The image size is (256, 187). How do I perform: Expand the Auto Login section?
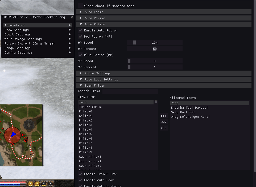pos(164,12)
